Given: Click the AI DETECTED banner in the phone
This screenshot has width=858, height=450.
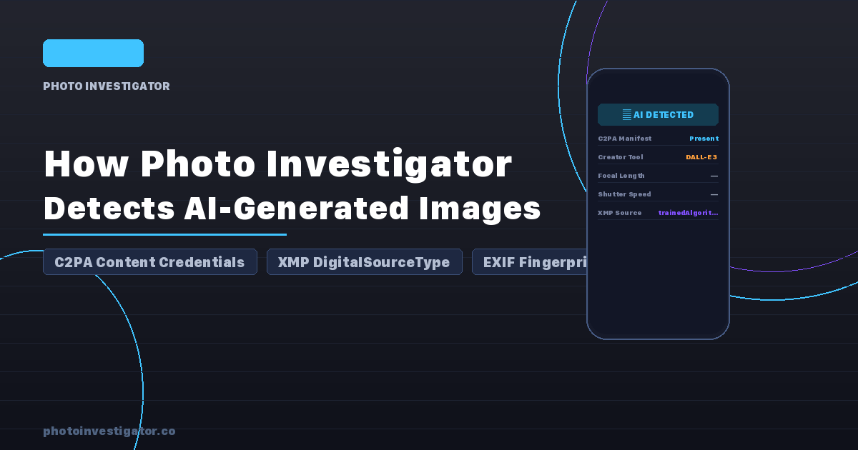Looking at the screenshot, I should coord(658,114).
